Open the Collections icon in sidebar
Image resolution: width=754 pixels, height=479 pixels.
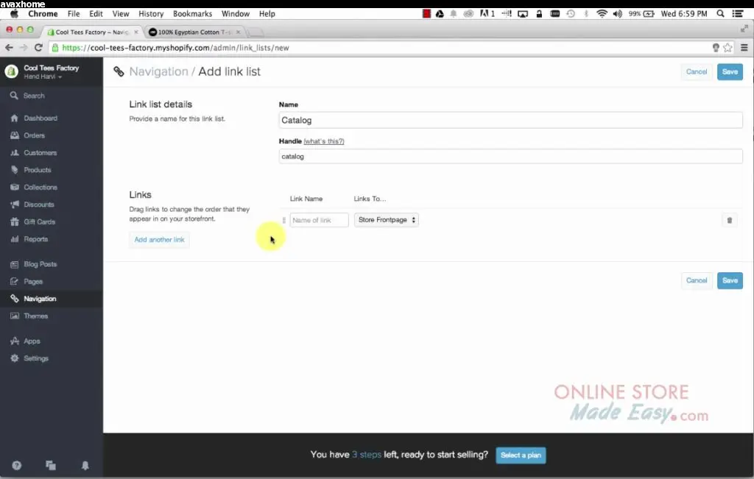pyautogui.click(x=15, y=188)
